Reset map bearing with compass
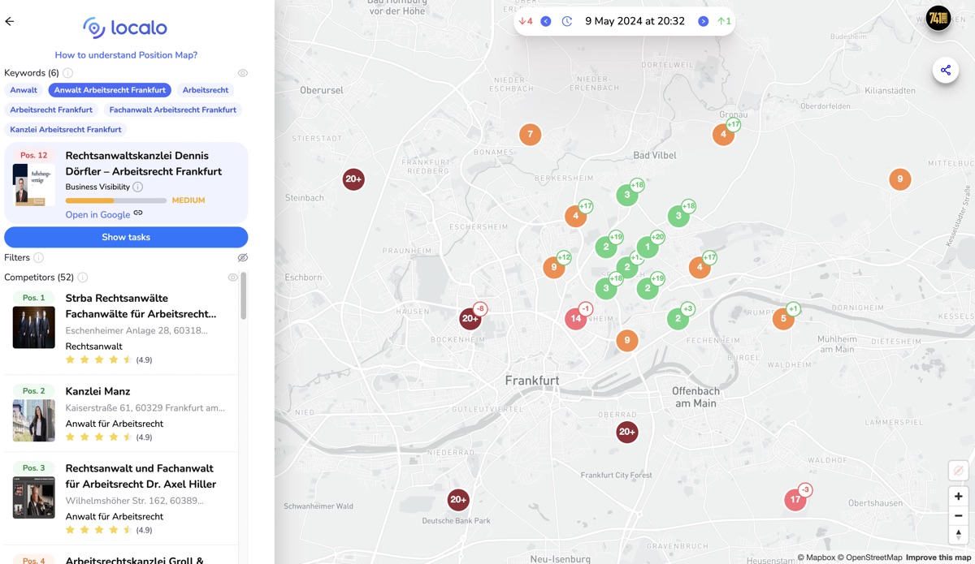Viewport: 975px width, 564px height. (x=958, y=534)
